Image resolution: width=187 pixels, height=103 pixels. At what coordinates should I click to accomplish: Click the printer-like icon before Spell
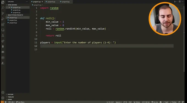click(161, 102)
